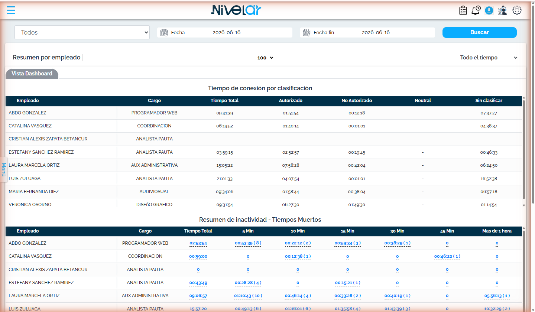
Task: Open the checklist clipboard icon
Action: pyautogui.click(x=463, y=10)
